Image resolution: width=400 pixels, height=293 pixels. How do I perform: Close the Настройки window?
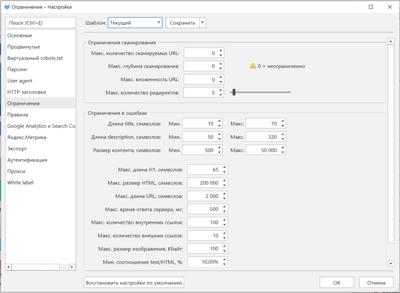coord(390,7)
